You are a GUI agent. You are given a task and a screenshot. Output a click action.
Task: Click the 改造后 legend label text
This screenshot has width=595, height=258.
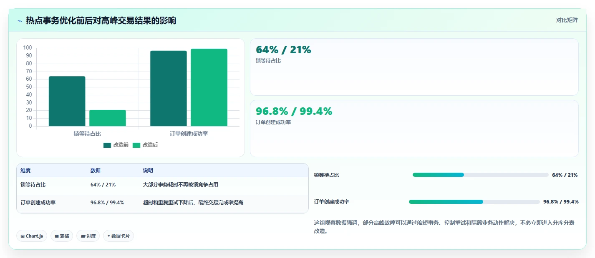click(150, 145)
